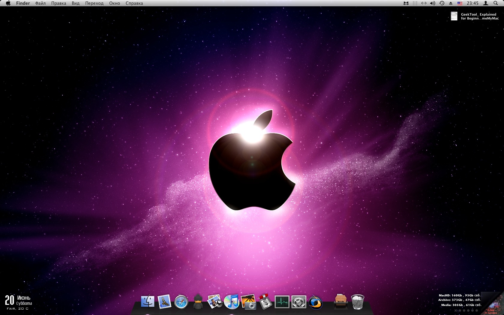
Task: Select the GeekTool Explained document icon
Action: pyautogui.click(x=454, y=16)
